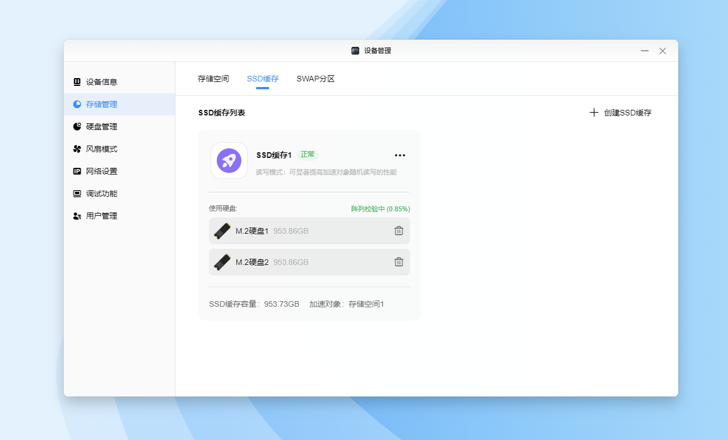Open 风扇模式 in the sidebar
The width and height of the screenshot is (728, 440).
[102, 149]
